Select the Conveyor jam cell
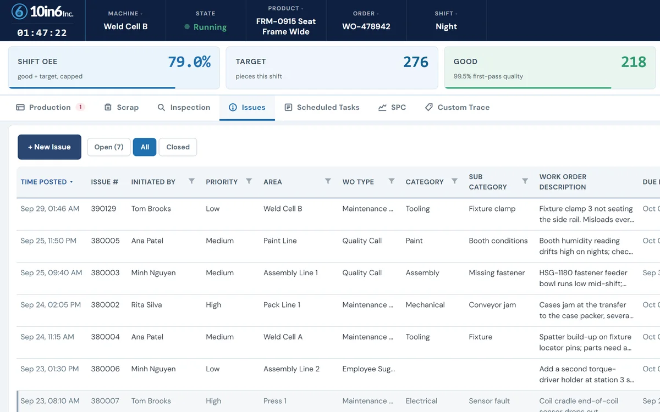The height and width of the screenshot is (412, 660). (x=492, y=305)
